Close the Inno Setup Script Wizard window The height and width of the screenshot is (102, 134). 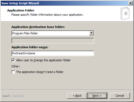[x=131, y=3]
